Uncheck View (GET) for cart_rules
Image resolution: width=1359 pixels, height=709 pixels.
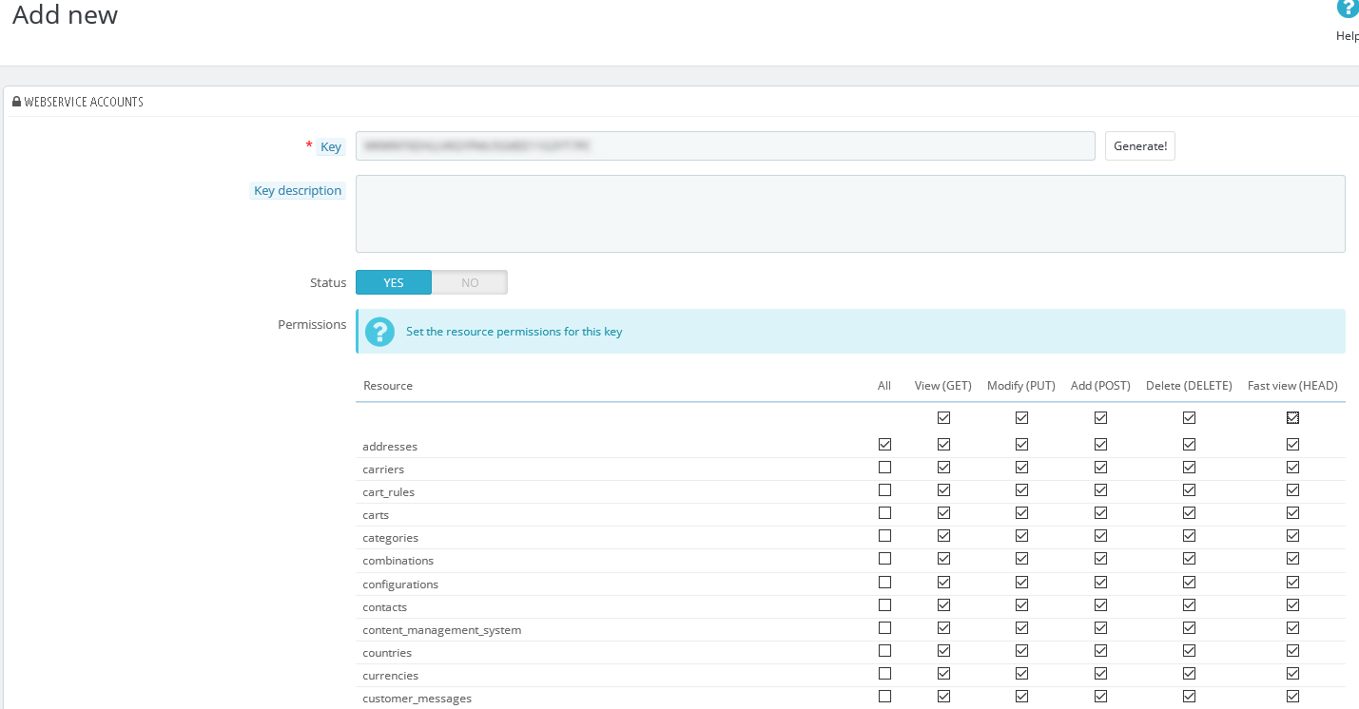click(x=943, y=490)
